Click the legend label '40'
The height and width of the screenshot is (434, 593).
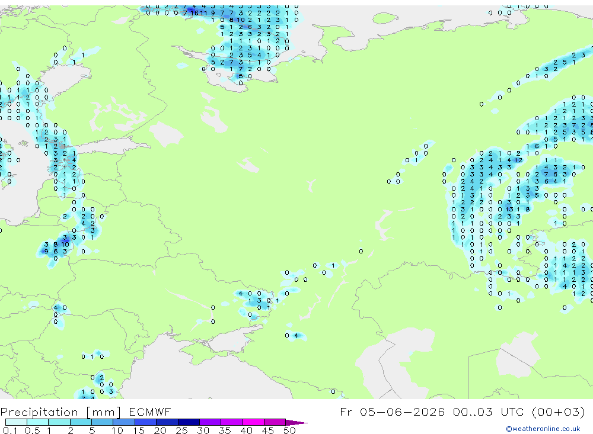[x=247, y=430]
